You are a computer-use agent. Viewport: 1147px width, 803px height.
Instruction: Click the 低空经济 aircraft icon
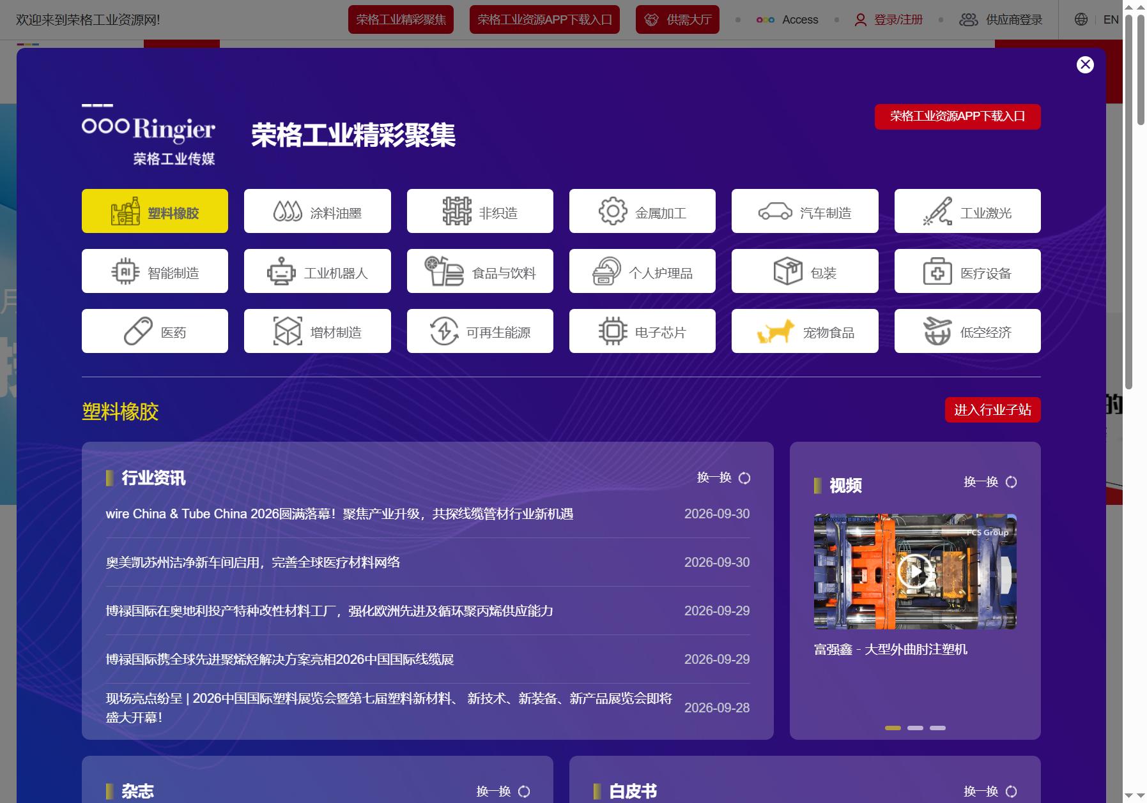click(x=937, y=331)
